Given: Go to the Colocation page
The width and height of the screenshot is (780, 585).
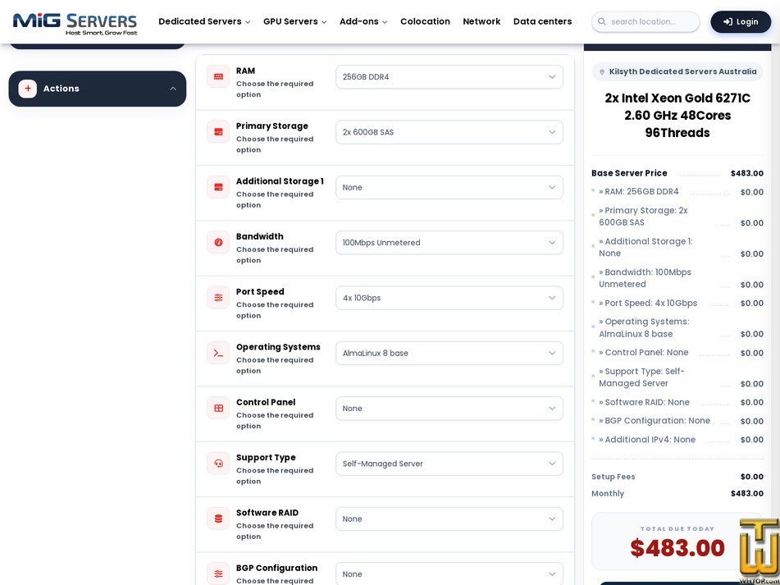Looking at the screenshot, I should (x=425, y=21).
